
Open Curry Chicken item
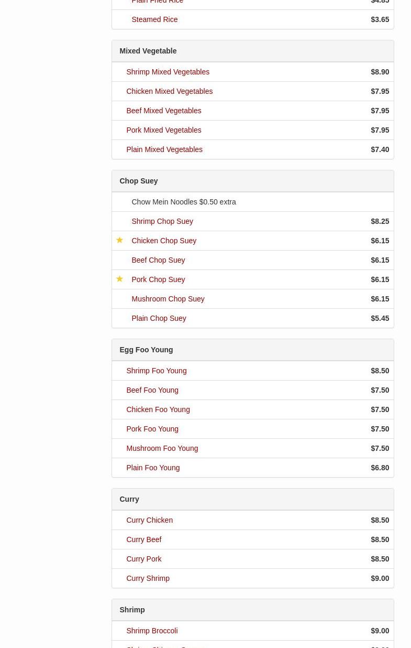coord(149,520)
